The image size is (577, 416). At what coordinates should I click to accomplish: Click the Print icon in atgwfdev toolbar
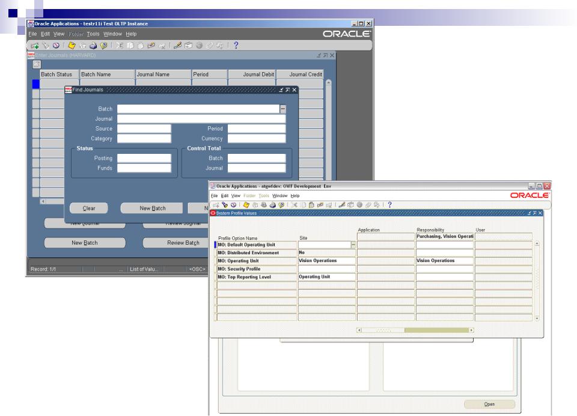273,204
